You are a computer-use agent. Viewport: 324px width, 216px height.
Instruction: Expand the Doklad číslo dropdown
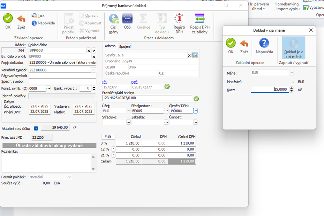94,51
